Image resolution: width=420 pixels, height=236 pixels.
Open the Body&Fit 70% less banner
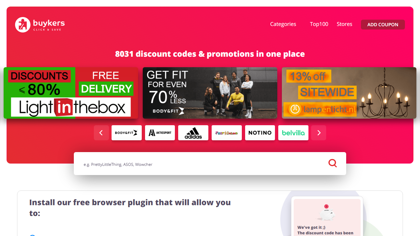pyautogui.click(x=210, y=93)
